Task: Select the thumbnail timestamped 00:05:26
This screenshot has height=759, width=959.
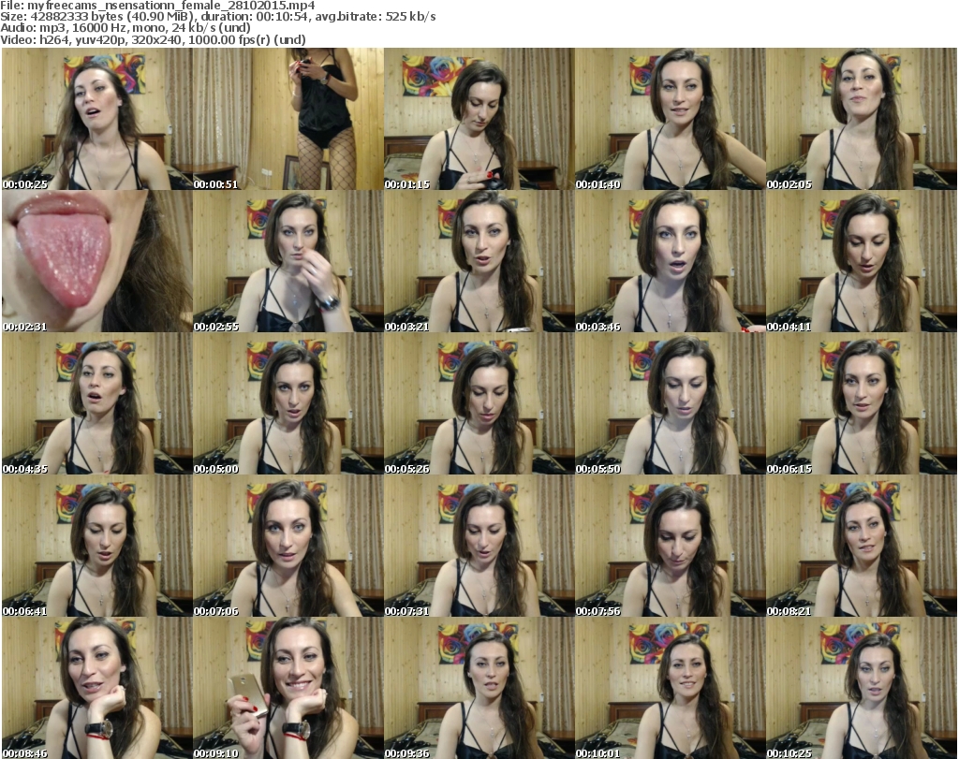Action: point(479,404)
